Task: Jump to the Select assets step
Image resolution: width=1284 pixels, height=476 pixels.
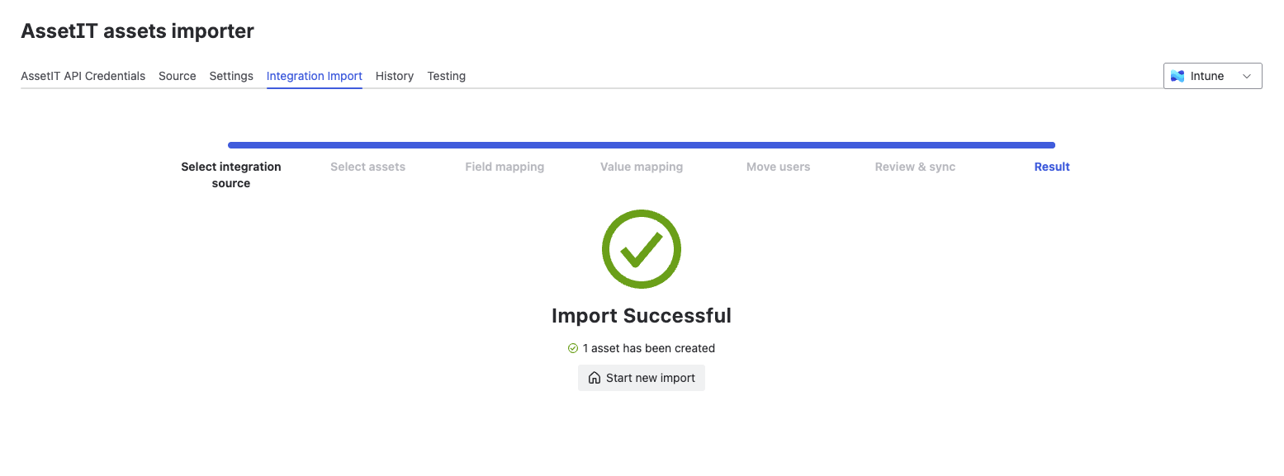Action: tap(368, 167)
